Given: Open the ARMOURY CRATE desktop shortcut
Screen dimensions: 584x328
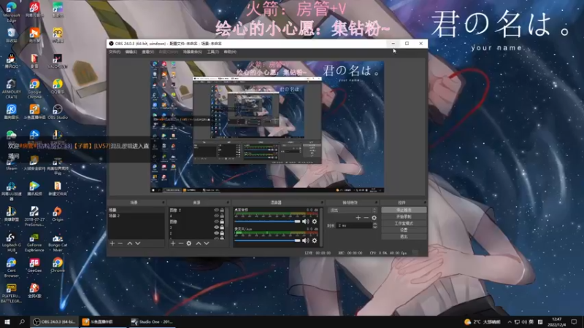Looking at the screenshot, I should pyautogui.click(x=11, y=89).
